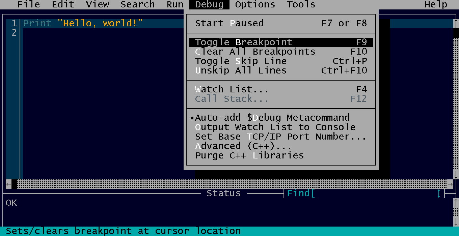Click status panel scrollbar down arrow
459x236 pixels.
(456, 222)
